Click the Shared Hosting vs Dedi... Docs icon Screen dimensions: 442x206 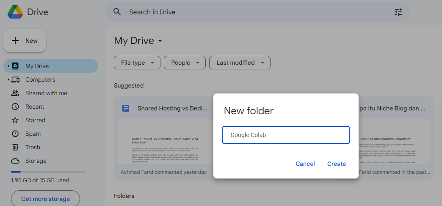pos(126,108)
